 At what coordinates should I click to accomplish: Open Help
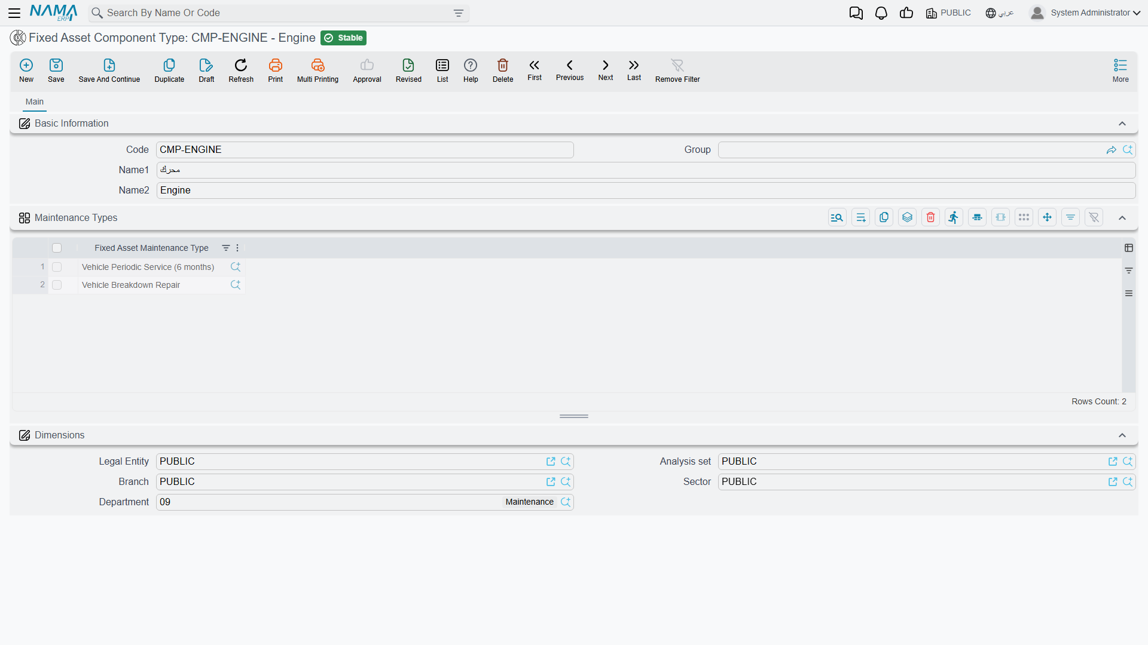tap(471, 70)
